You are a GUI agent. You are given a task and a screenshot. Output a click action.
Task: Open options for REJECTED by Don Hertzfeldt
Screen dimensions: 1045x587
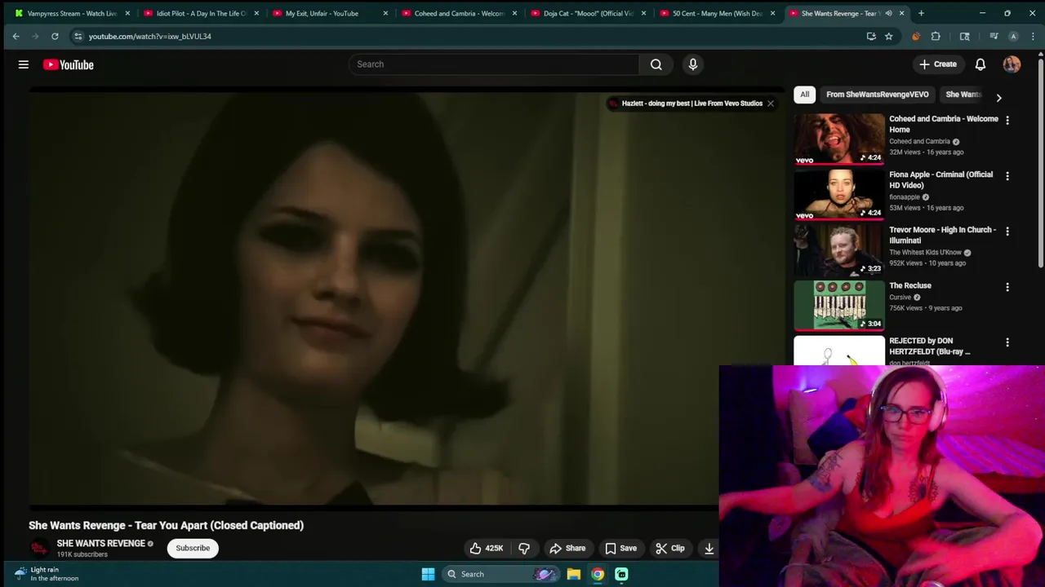[1007, 342]
